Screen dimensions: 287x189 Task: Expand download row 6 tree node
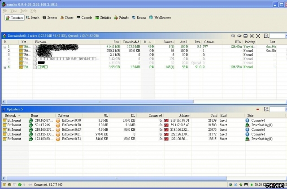5,67
